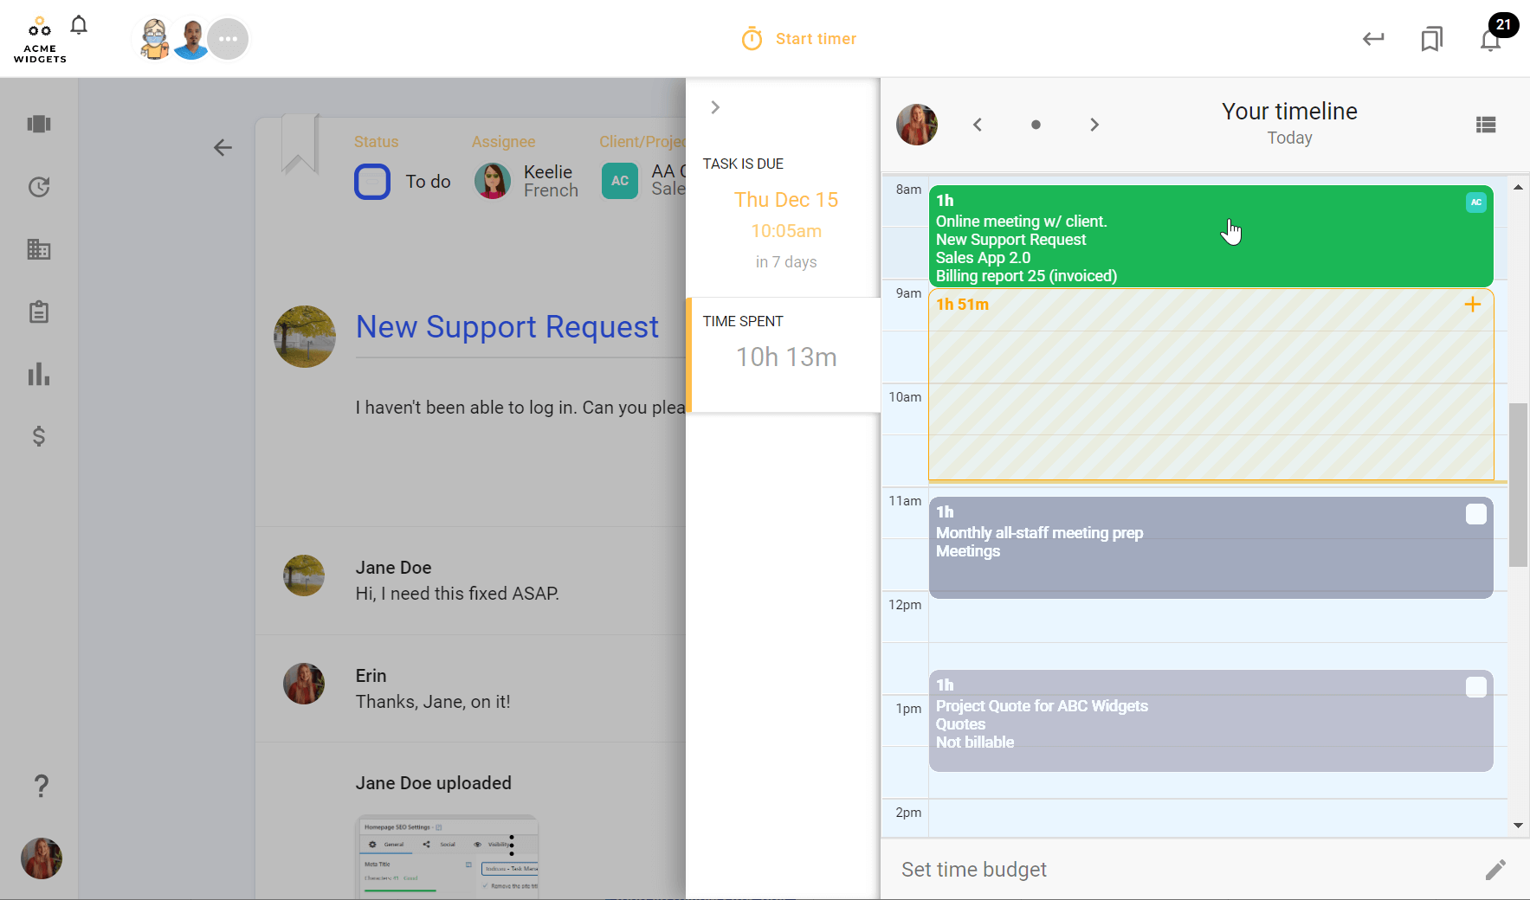The height and width of the screenshot is (900, 1530).
Task: Click the timeline vertical scrollbar thumb
Action: 1518,485
